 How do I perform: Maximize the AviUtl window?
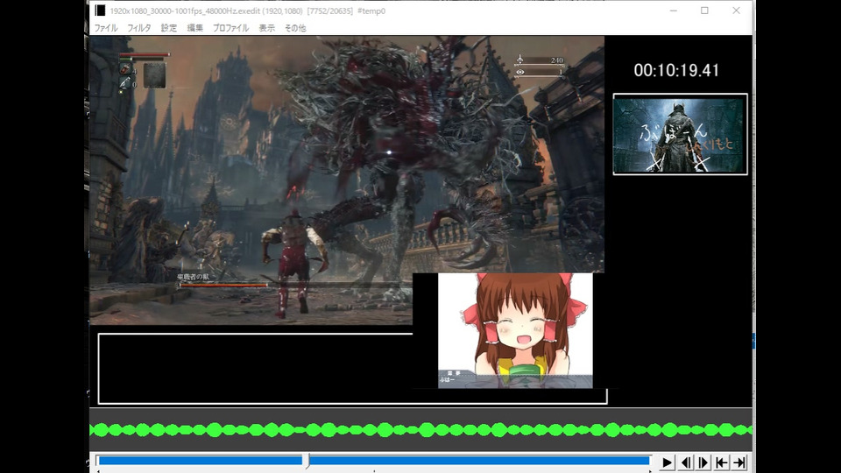(704, 11)
